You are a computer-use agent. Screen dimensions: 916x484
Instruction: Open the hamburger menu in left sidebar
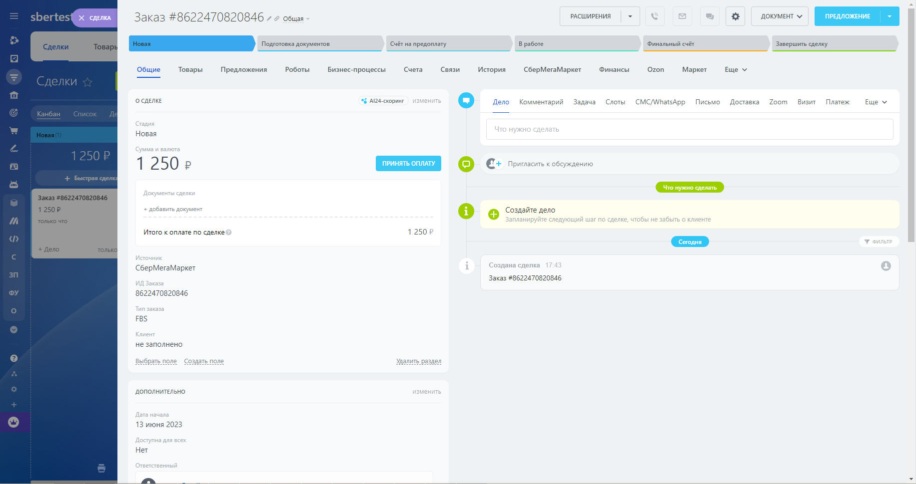tap(14, 16)
